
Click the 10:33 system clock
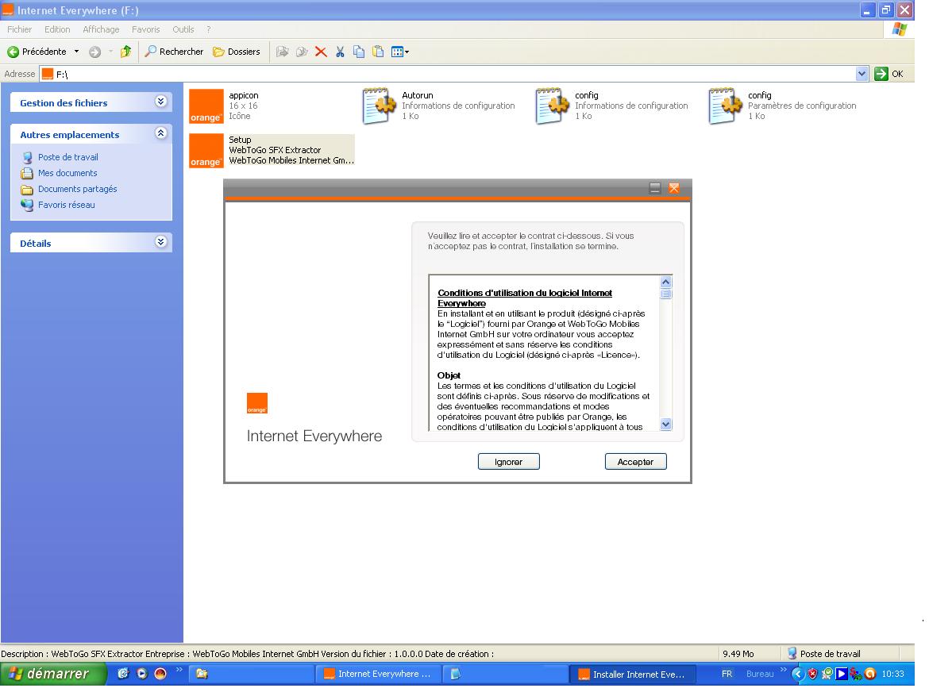[x=892, y=675]
